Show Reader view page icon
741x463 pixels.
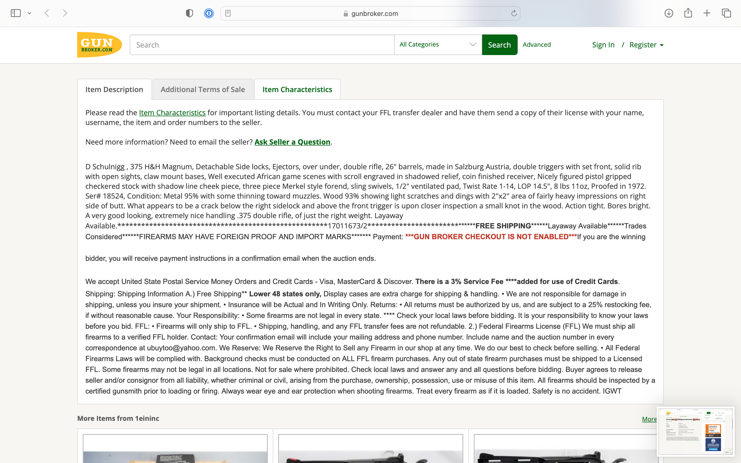[228, 13]
